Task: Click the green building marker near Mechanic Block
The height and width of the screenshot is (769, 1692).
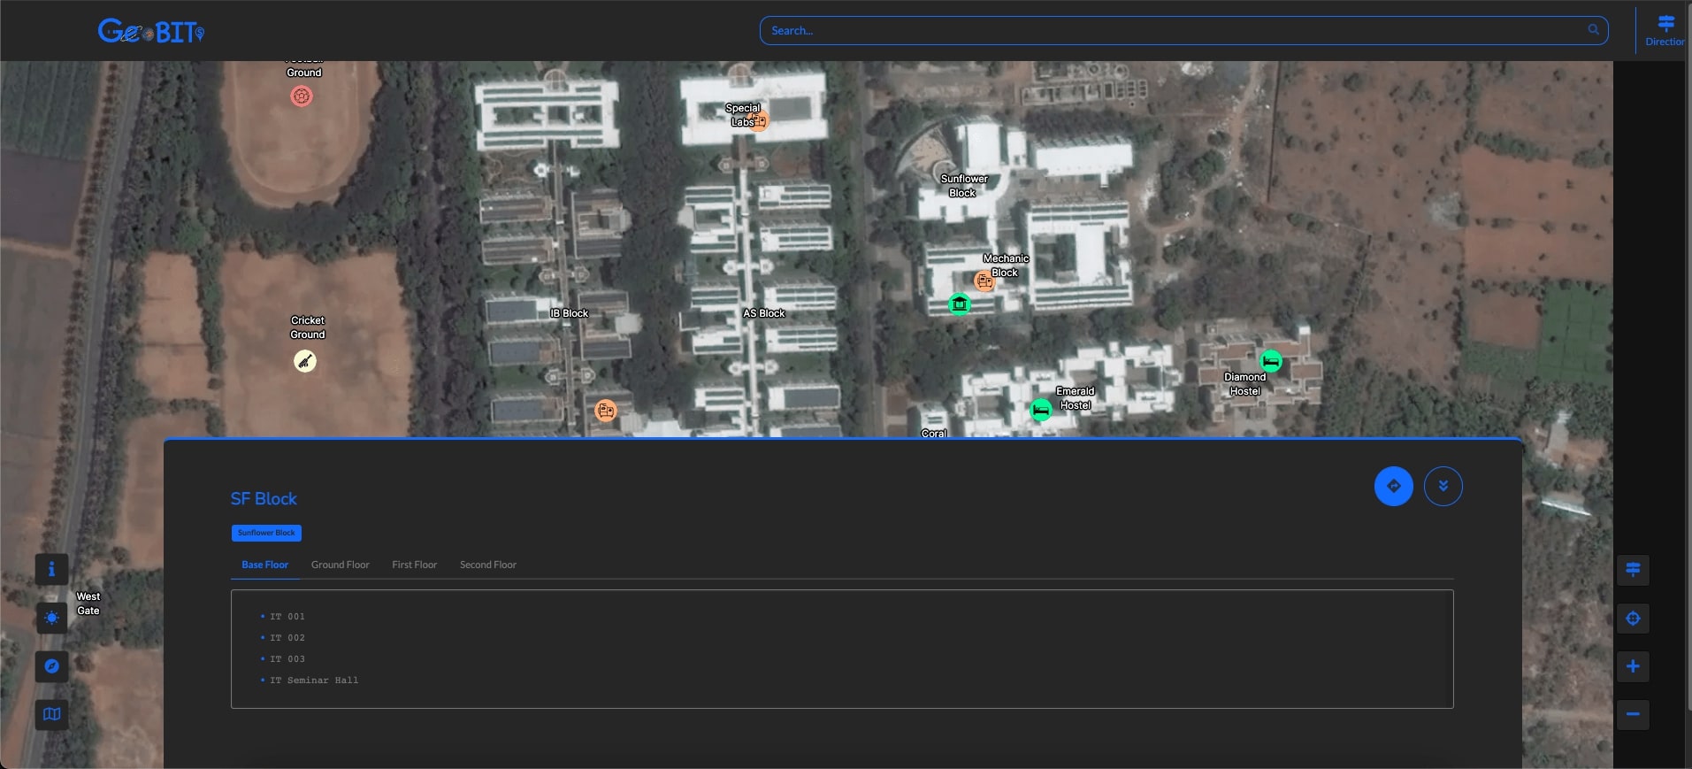Action: (x=960, y=304)
